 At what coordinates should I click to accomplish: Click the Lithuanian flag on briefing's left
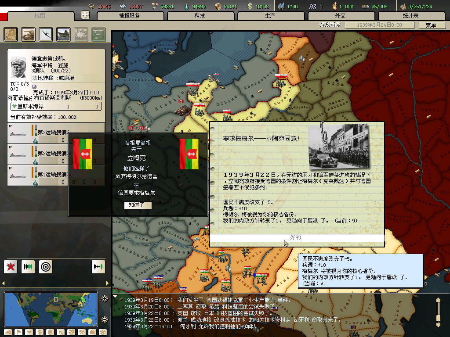(x=83, y=154)
